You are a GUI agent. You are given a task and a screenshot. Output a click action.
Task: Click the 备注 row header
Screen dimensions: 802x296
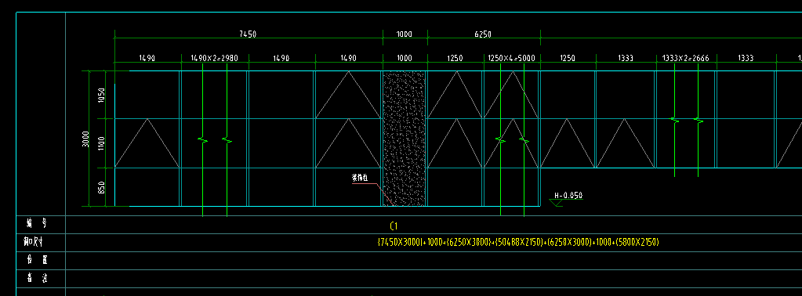(37, 279)
